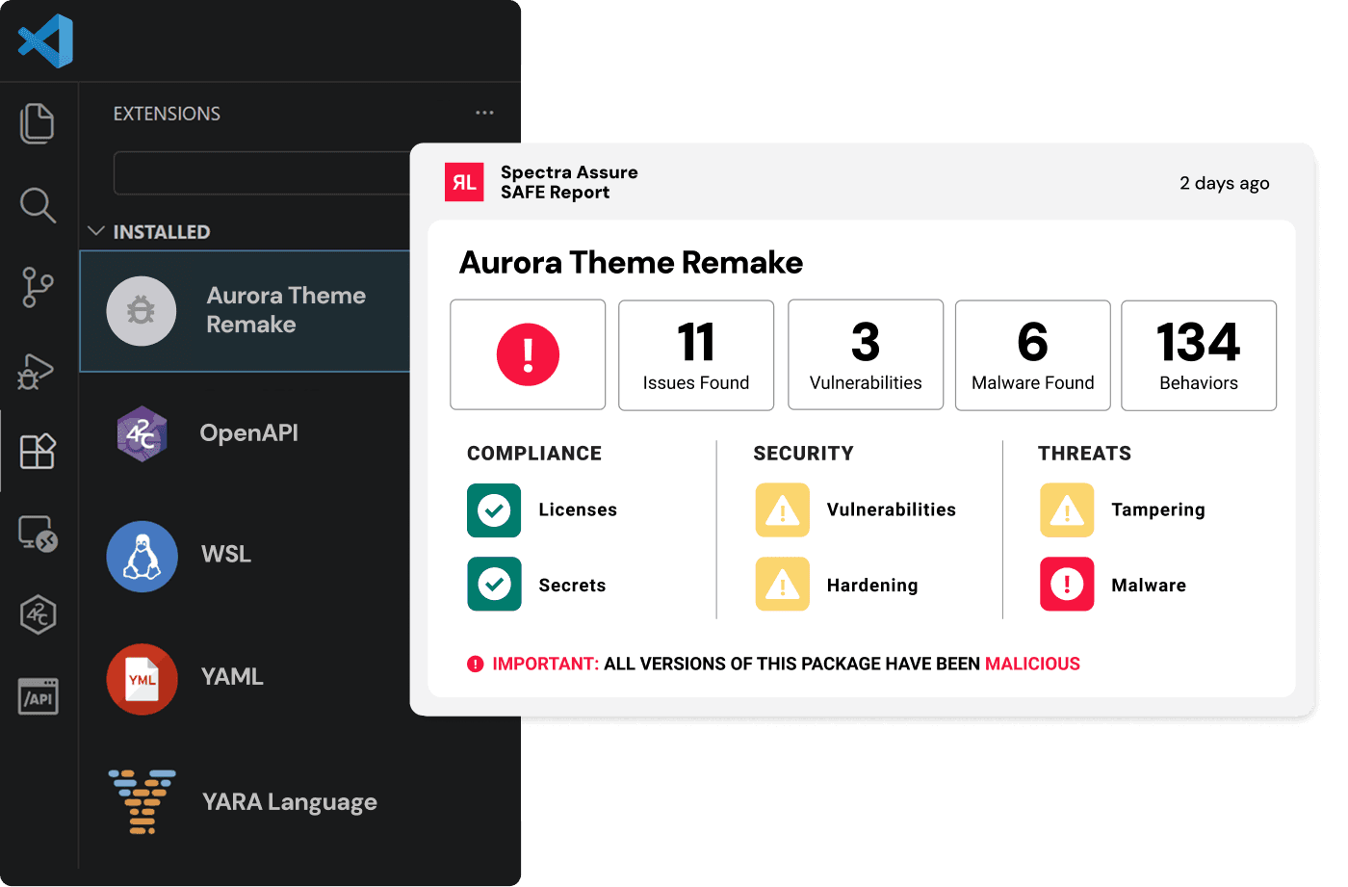Open the Explorer files icon in activity bar
Viewport: 1348px width, 887px height.
38,123
